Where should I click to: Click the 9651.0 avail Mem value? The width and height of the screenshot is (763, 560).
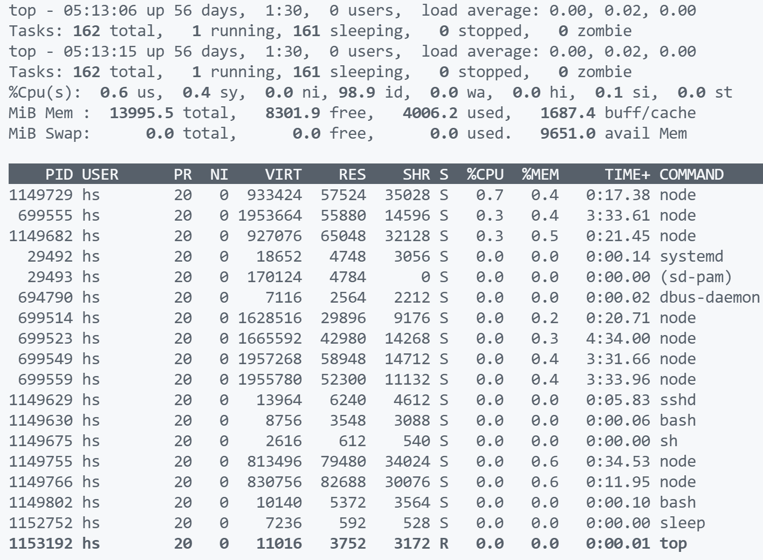pyautogui.click(x=568, y=133)
